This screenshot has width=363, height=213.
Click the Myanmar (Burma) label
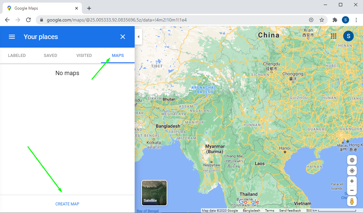[x=215, y=149]
